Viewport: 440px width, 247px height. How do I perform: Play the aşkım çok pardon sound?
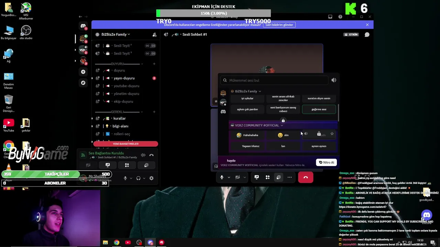click(247, 109)
